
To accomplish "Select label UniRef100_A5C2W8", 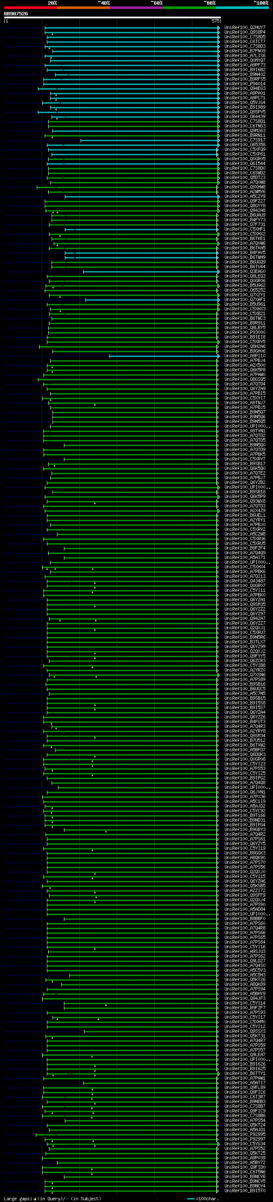I will click(244, 534).
